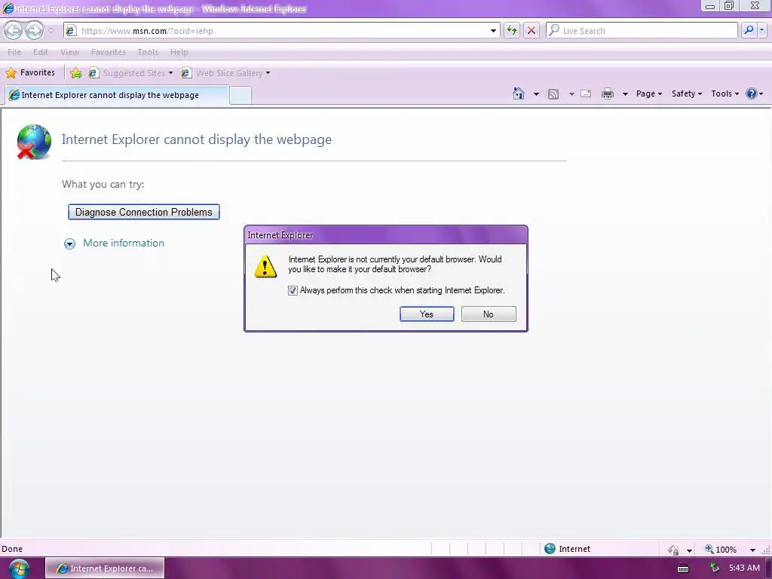Expand the More information section
This screenshot has width=772, height=579.
(69, 244)
